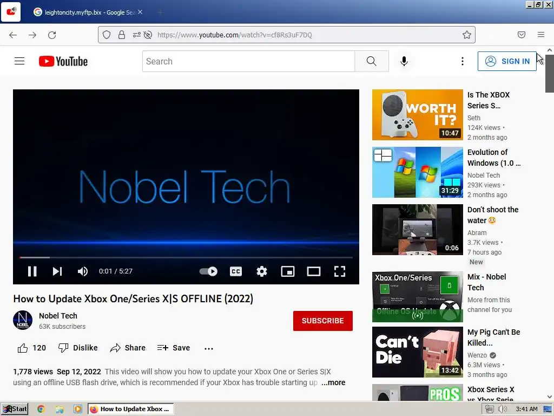Image resolution: width=554 pixels, height=416 pixels.
Task: Click autoplay blocked icon in address bar
Action: (148, 35)
